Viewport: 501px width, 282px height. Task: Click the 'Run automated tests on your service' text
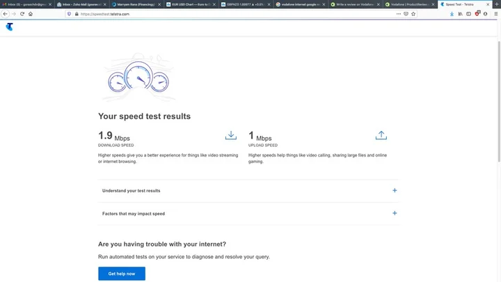[184, 257]
